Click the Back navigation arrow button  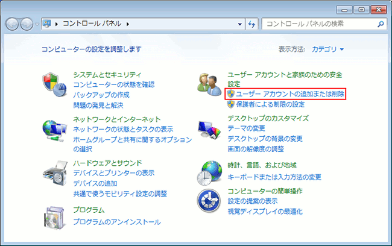14,24
